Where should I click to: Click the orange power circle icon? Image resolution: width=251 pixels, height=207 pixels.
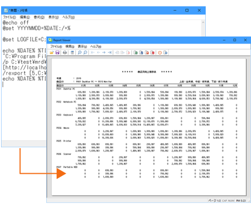160,53
